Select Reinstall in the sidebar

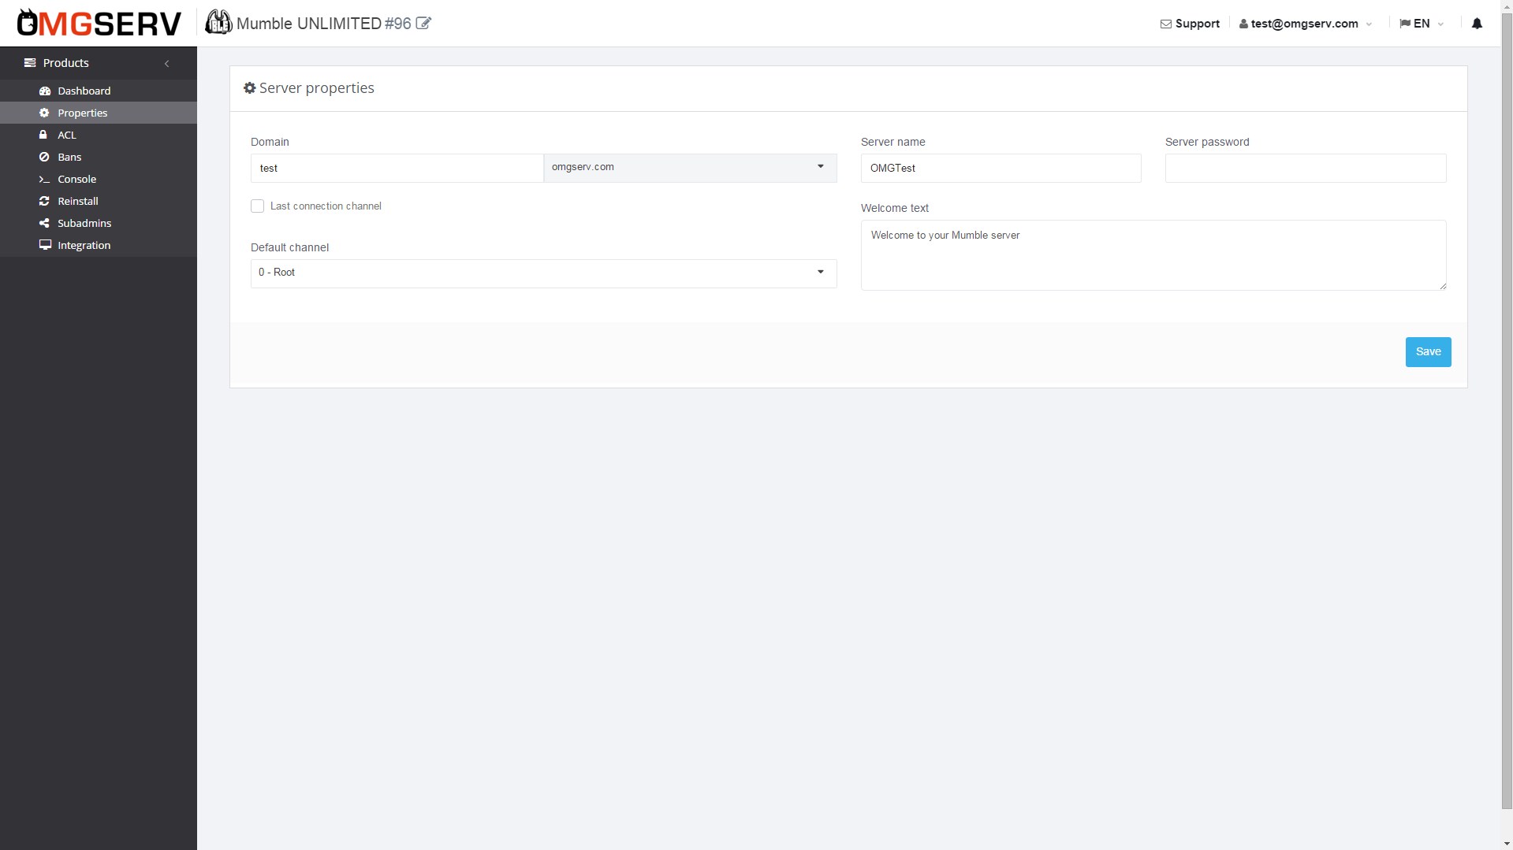pos(99,202)
